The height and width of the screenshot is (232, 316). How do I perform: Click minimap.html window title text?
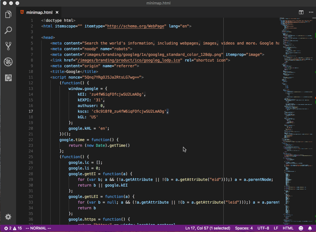158,3
